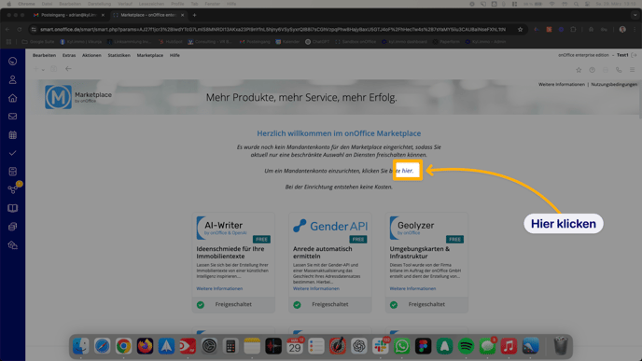The width and height of the screenshot is (642, 361).
Task: Open the properties house icon in sidebar
Action: [x=13, y=98]
